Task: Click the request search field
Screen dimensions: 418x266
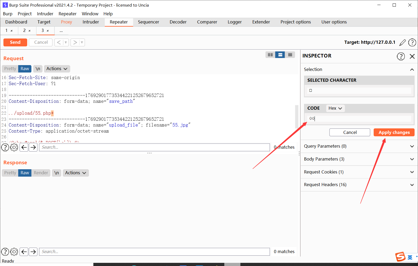Action: tap(154, 147)
